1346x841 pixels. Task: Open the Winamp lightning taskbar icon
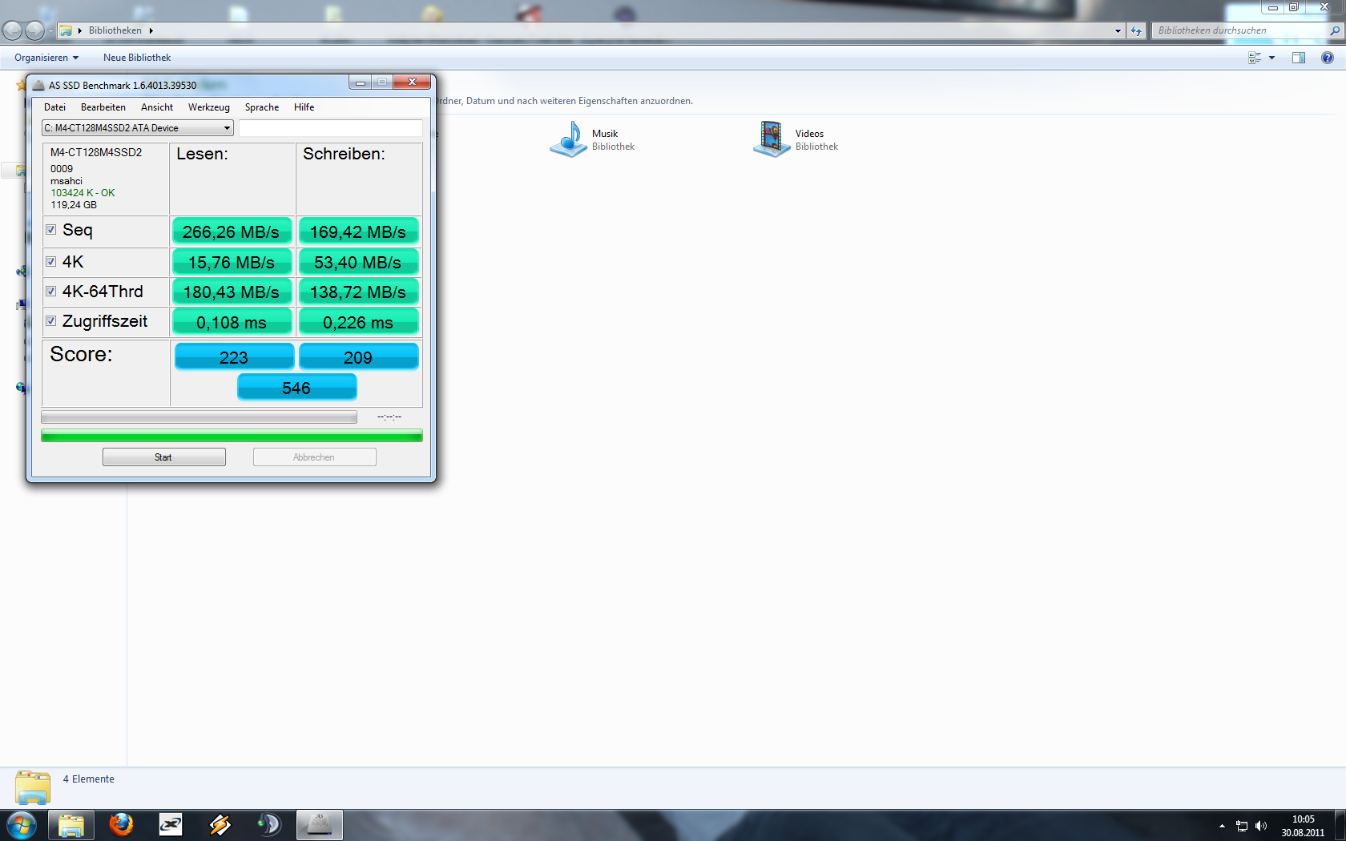point(220,825)
